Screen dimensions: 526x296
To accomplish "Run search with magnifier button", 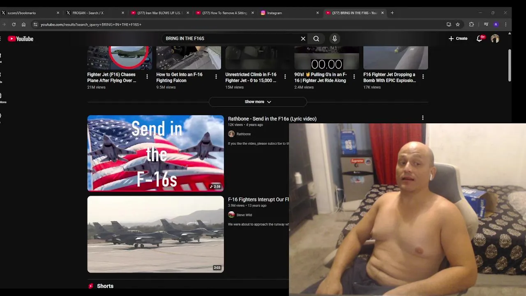I will coord(316,39).
